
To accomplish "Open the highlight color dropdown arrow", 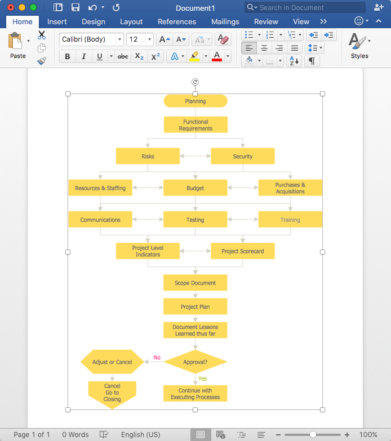I will pos(206,56).
